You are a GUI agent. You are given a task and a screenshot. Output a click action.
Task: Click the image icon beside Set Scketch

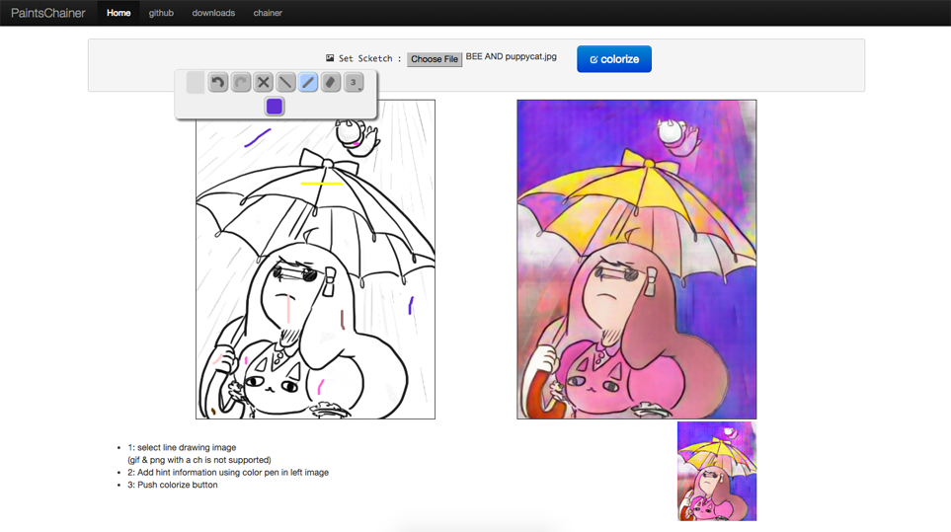(330, 58)
